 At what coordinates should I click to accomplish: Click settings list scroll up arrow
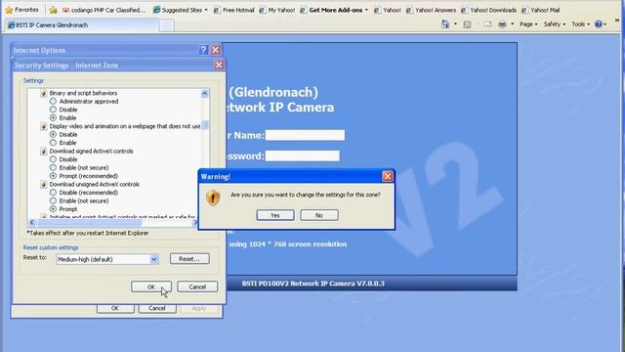pyautogui.click(x=204, y=94)
